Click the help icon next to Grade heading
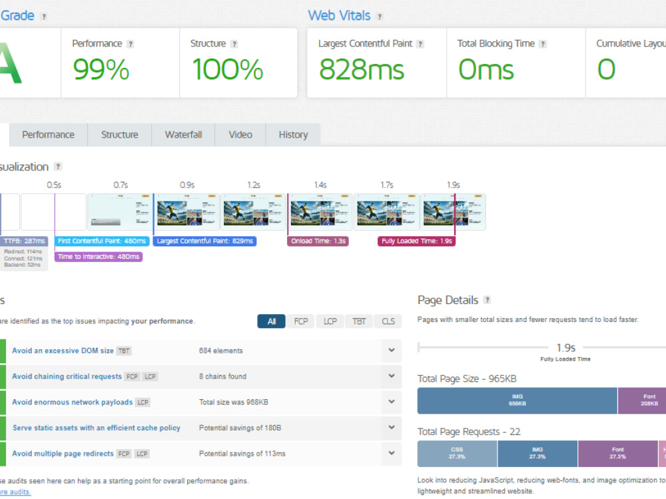The width and height of the screenshot is (666, 499). click(44, 17)
